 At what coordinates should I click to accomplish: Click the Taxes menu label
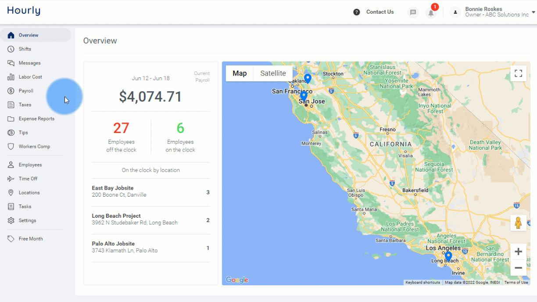pos(25,105)
